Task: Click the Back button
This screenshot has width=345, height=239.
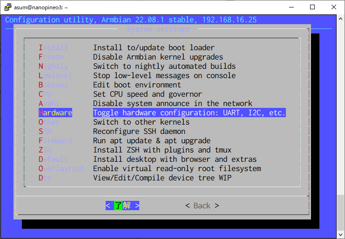Action: 202,206
